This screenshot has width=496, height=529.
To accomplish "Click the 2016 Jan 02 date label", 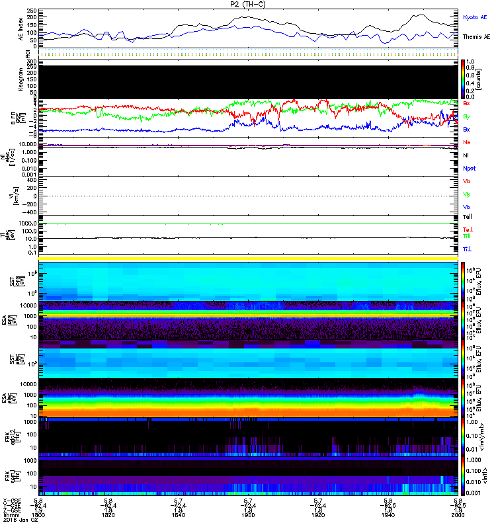I will pos(21,520).
